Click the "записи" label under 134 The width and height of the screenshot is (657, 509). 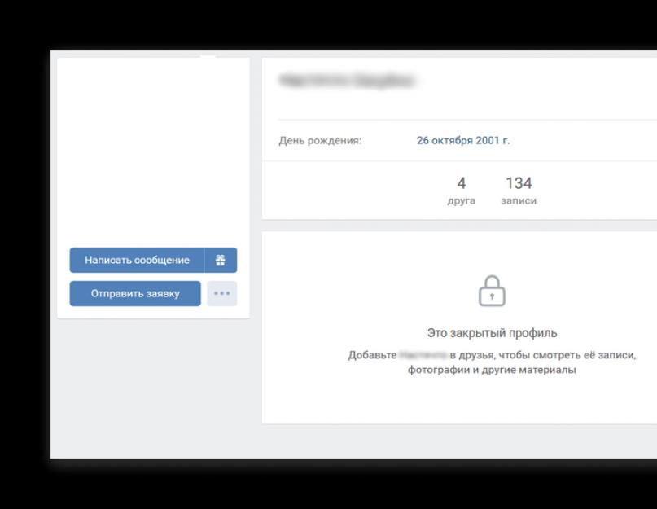click(519, 201)
